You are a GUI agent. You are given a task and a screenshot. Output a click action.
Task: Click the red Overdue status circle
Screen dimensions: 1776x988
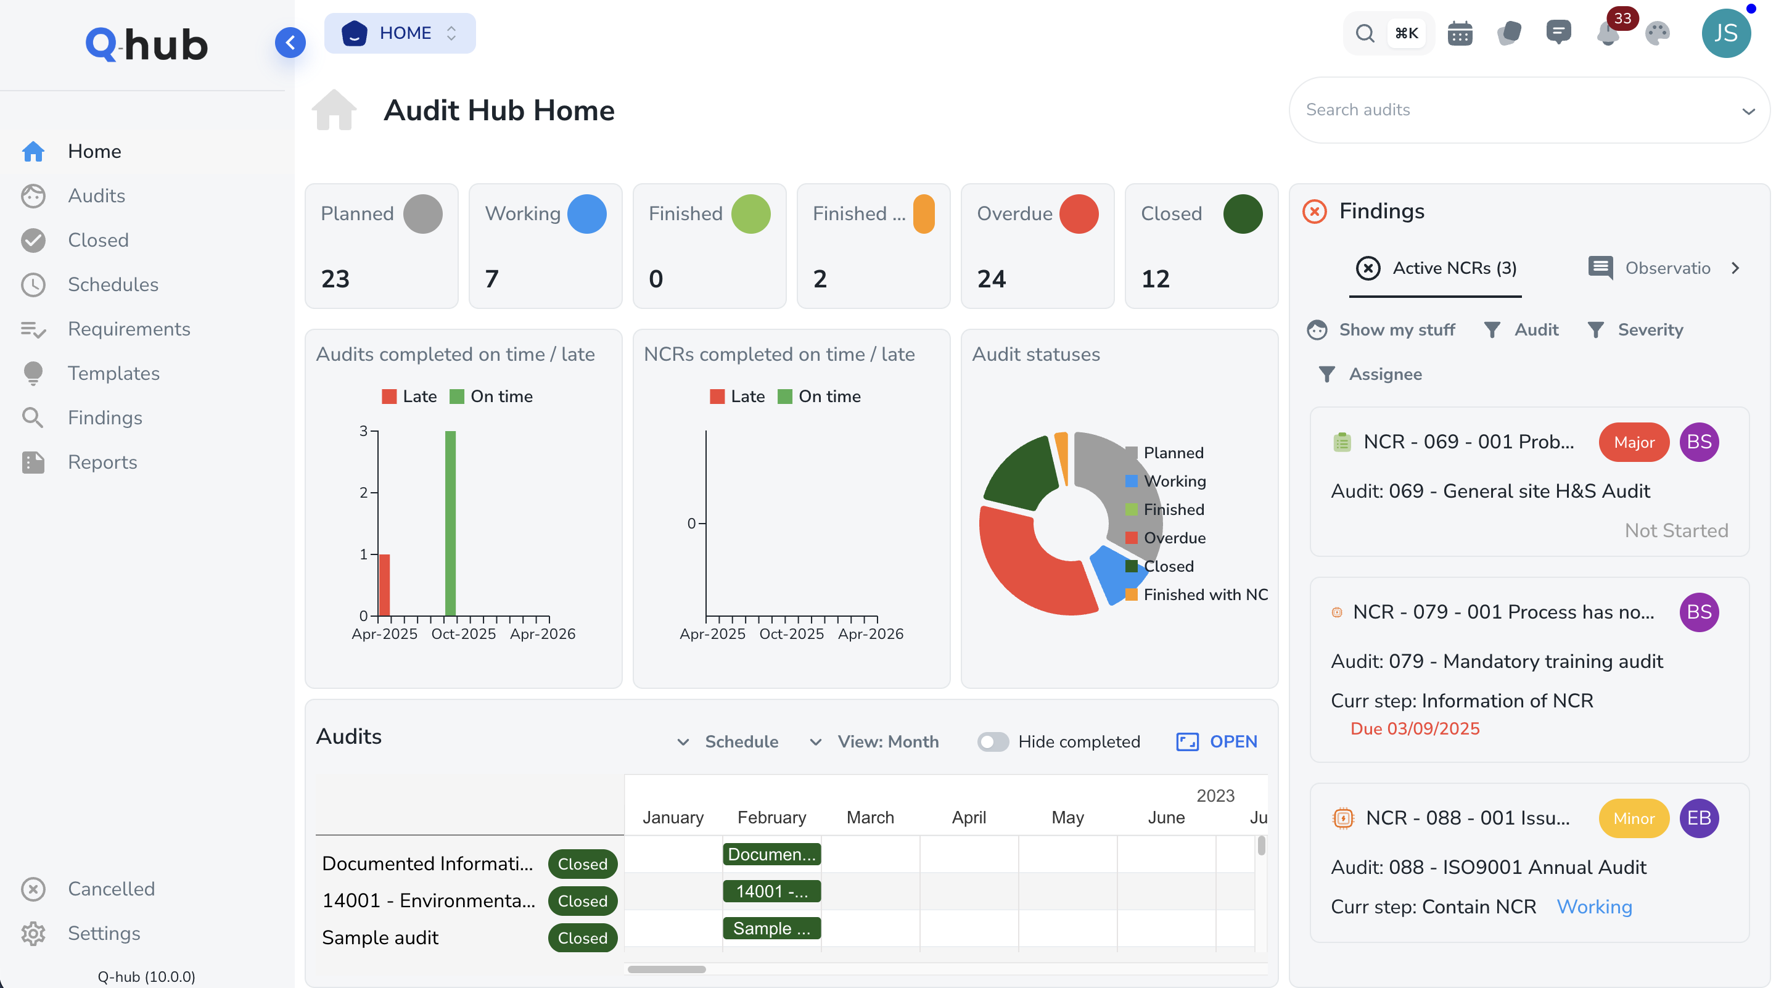1080,214
